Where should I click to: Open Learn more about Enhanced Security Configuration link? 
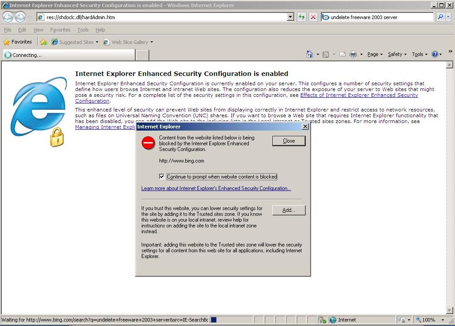tap(216, 188)
